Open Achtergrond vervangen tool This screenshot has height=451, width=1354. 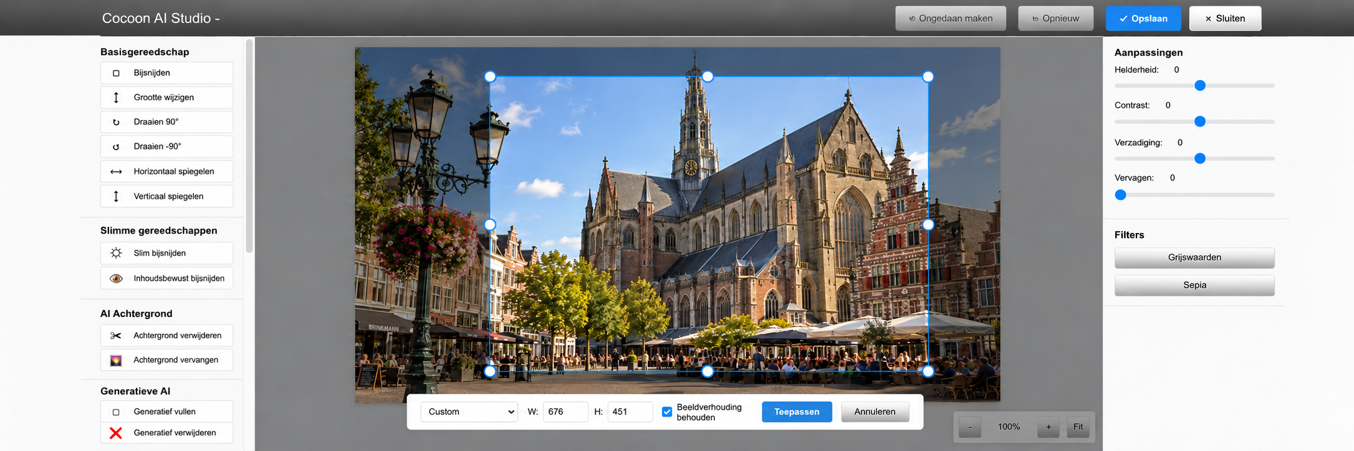(166, 360)
